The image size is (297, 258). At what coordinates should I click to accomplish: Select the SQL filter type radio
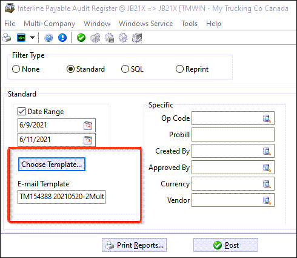pyautogui.click(x=125, y=69)
